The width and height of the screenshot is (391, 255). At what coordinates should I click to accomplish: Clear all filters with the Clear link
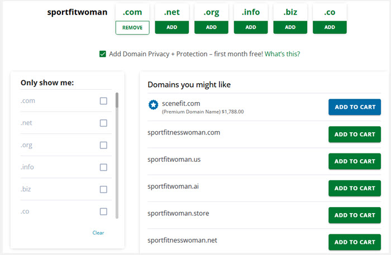[98, 233]
